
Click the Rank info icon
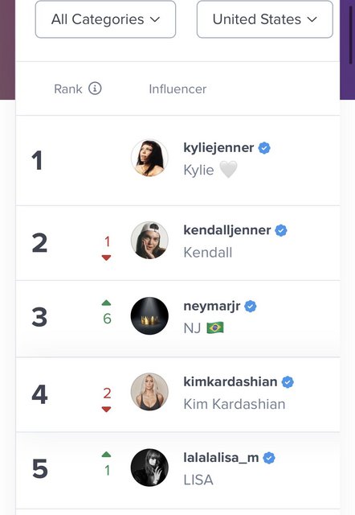pos(95,89)
